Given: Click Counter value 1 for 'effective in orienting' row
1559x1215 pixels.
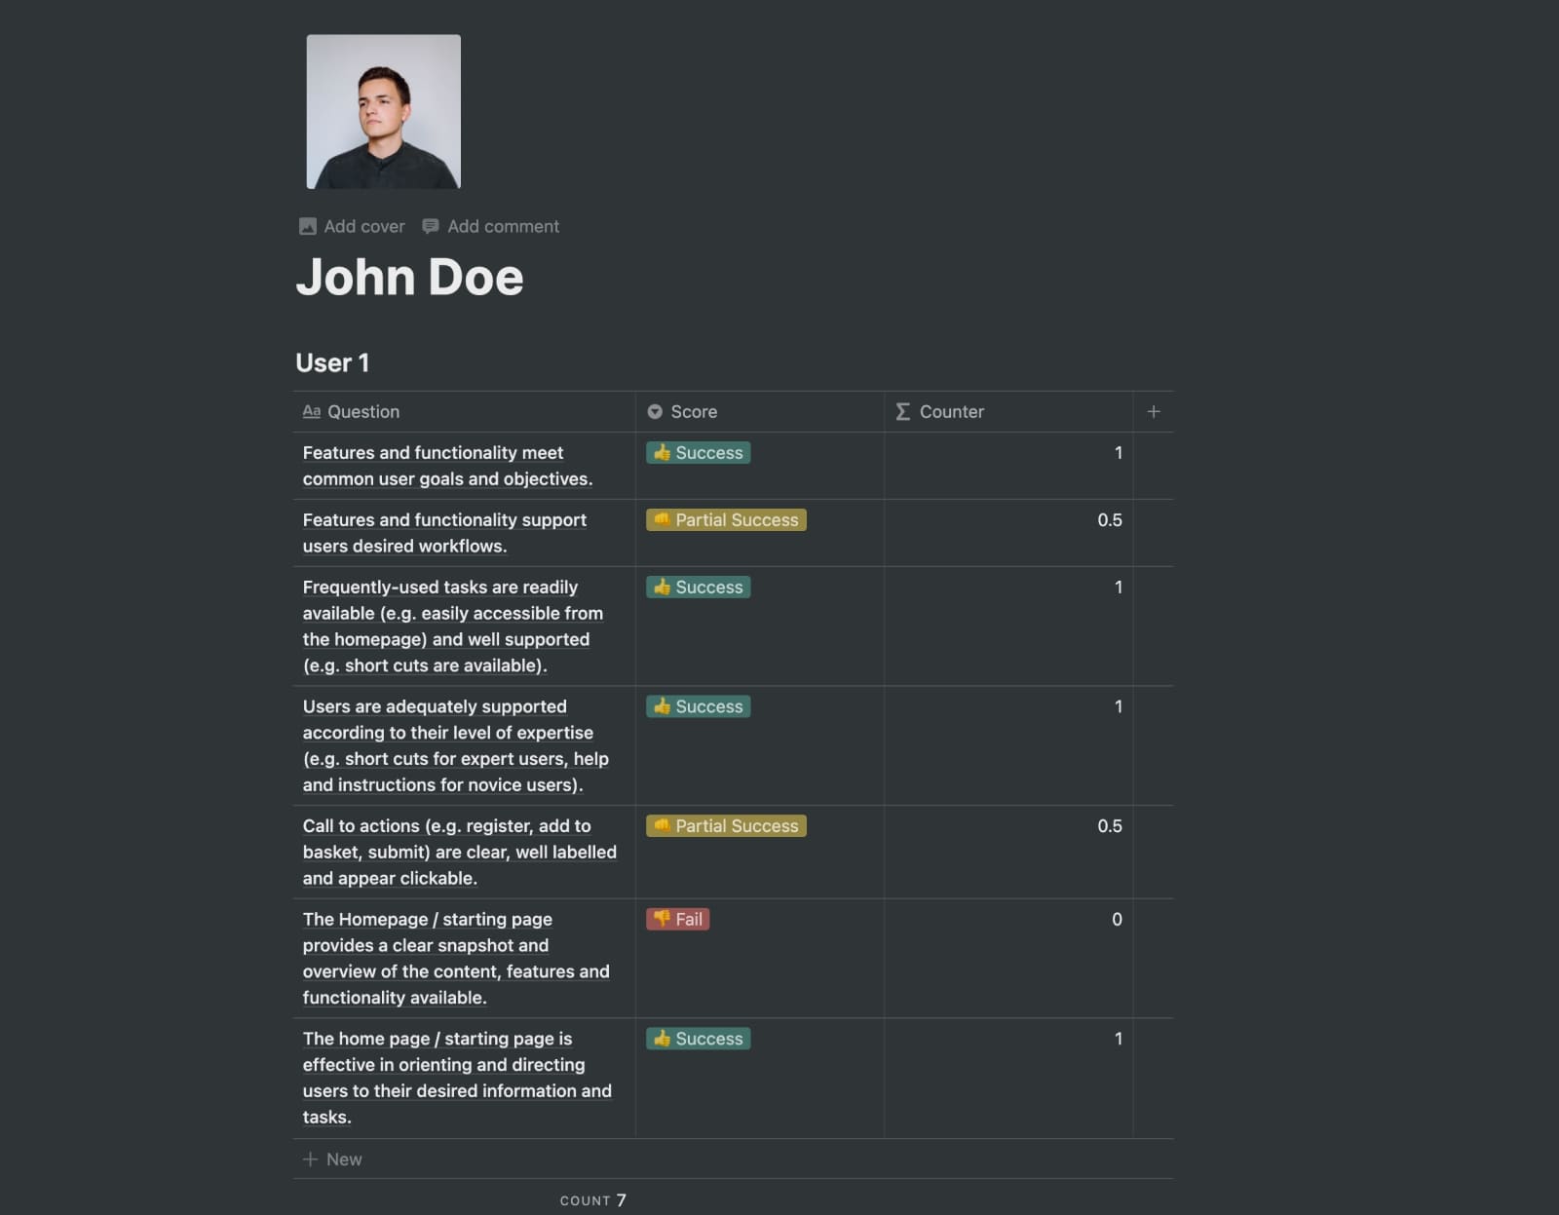Looking at the screenshot, I should click(1119, 1039).
